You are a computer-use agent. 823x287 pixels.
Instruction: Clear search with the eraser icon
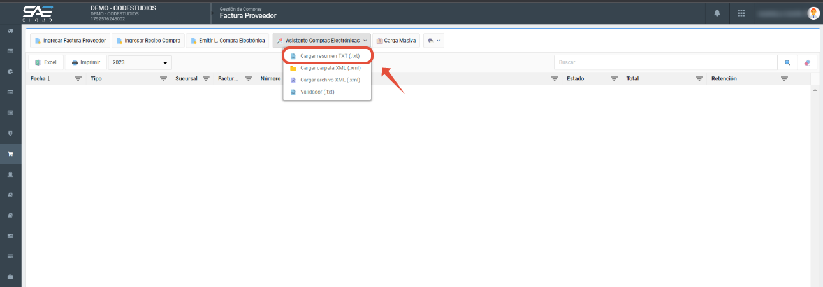807,62
